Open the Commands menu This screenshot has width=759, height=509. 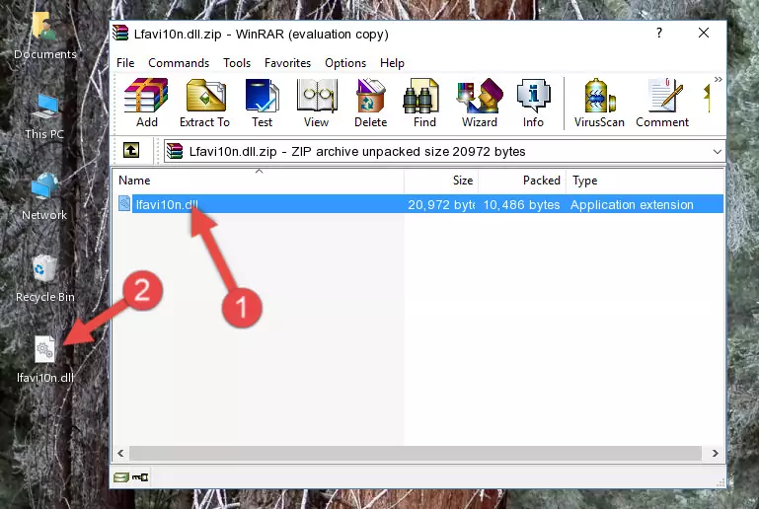point(179,63)
